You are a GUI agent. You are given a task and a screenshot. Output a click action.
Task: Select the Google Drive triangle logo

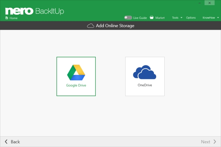[x=76, y=72]
